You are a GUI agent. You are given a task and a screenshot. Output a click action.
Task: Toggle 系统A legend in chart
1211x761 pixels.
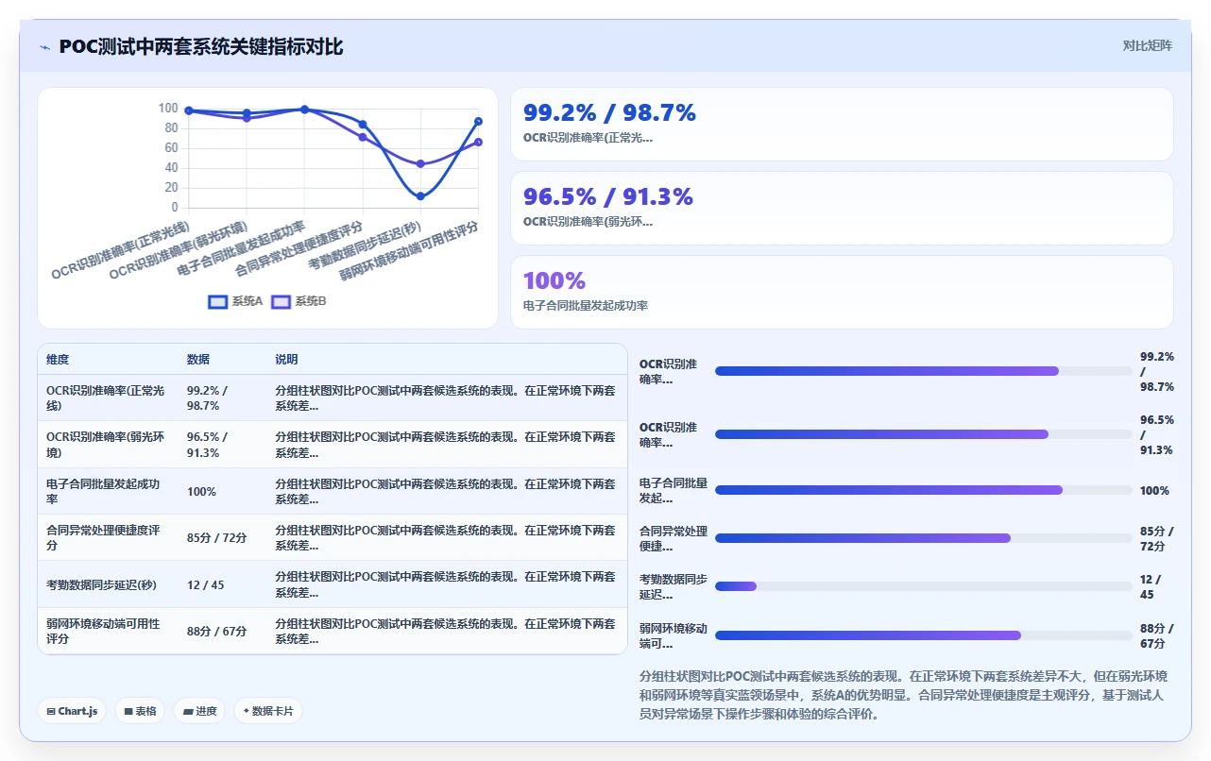pyautogui.click(x=235, y=301)
